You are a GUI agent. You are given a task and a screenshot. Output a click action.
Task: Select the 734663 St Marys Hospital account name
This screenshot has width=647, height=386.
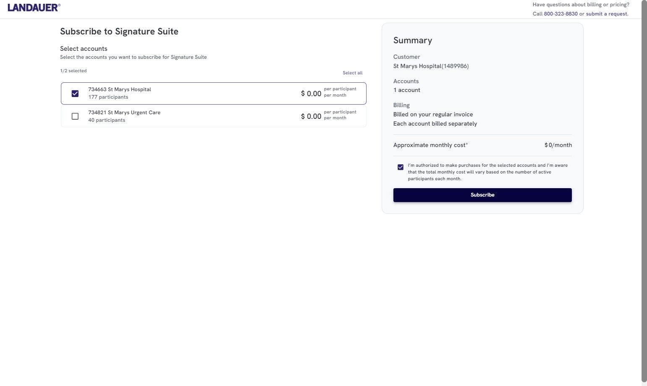pos(120,89)
